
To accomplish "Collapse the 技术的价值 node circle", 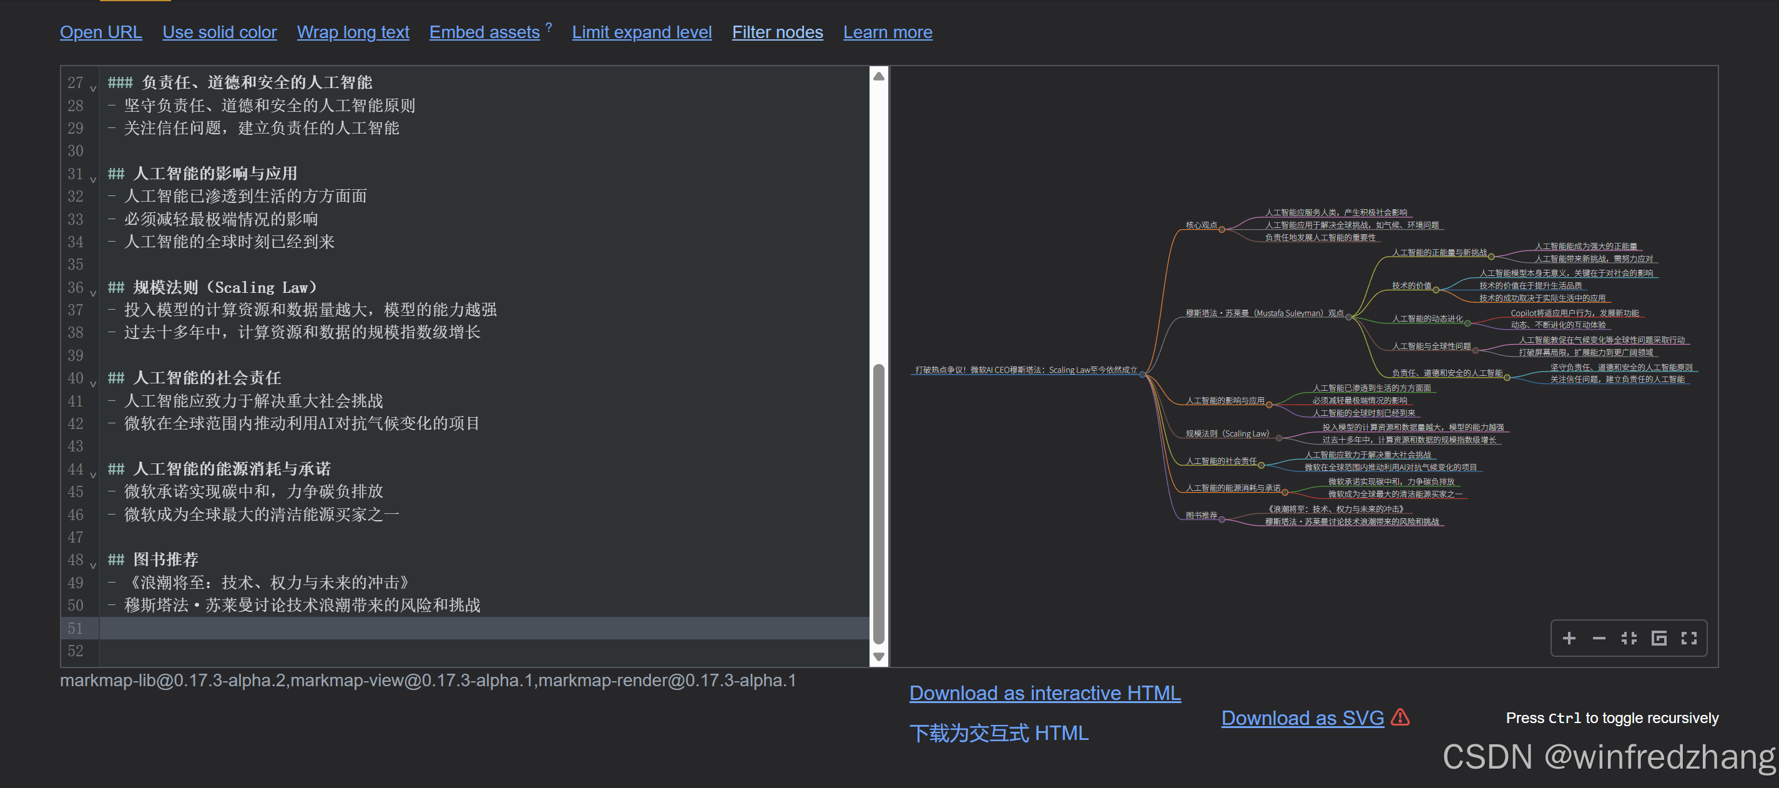I will coord(1436,289).
